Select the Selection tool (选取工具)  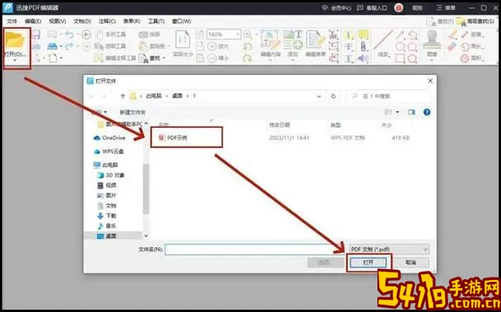click(111, 47)
